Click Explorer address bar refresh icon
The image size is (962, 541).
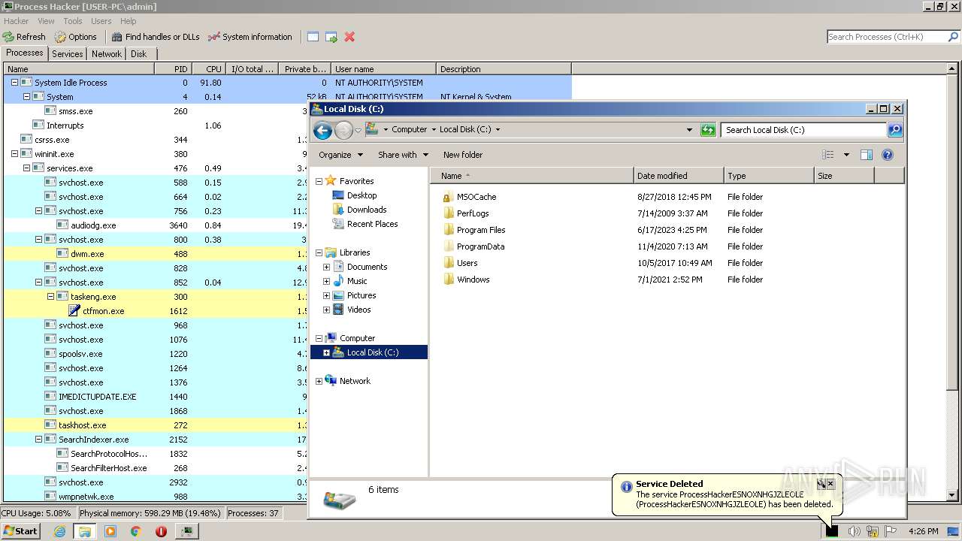pyautogui.click(x=708, y=130)
